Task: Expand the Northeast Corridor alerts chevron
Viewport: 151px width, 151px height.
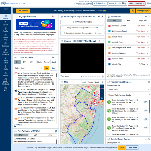Action: tap(148, 26)
